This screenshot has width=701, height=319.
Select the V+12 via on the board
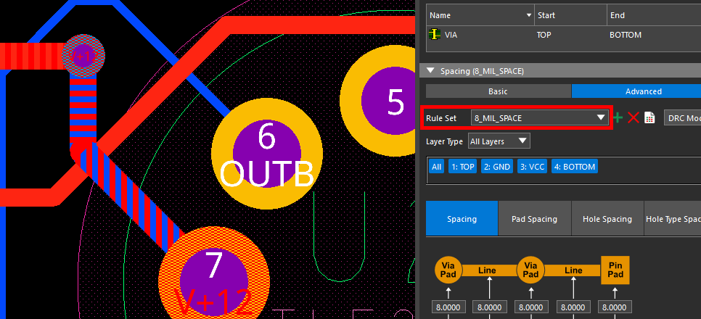(83, 56)
